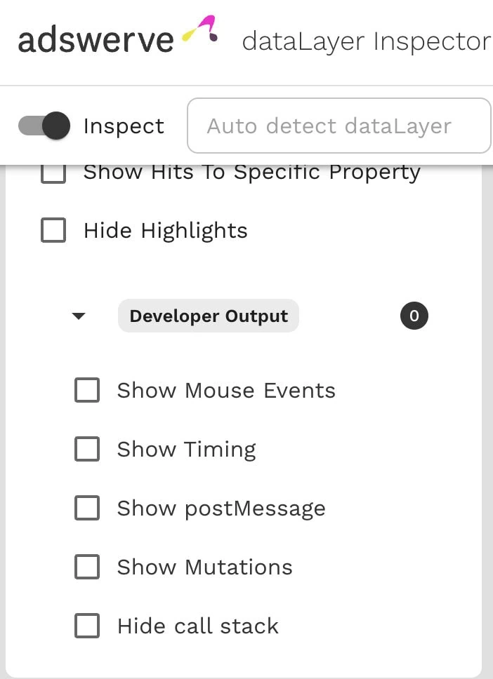
Task: Click the "0" count badge next to Developer Output
Action: [x=414, y=316]
